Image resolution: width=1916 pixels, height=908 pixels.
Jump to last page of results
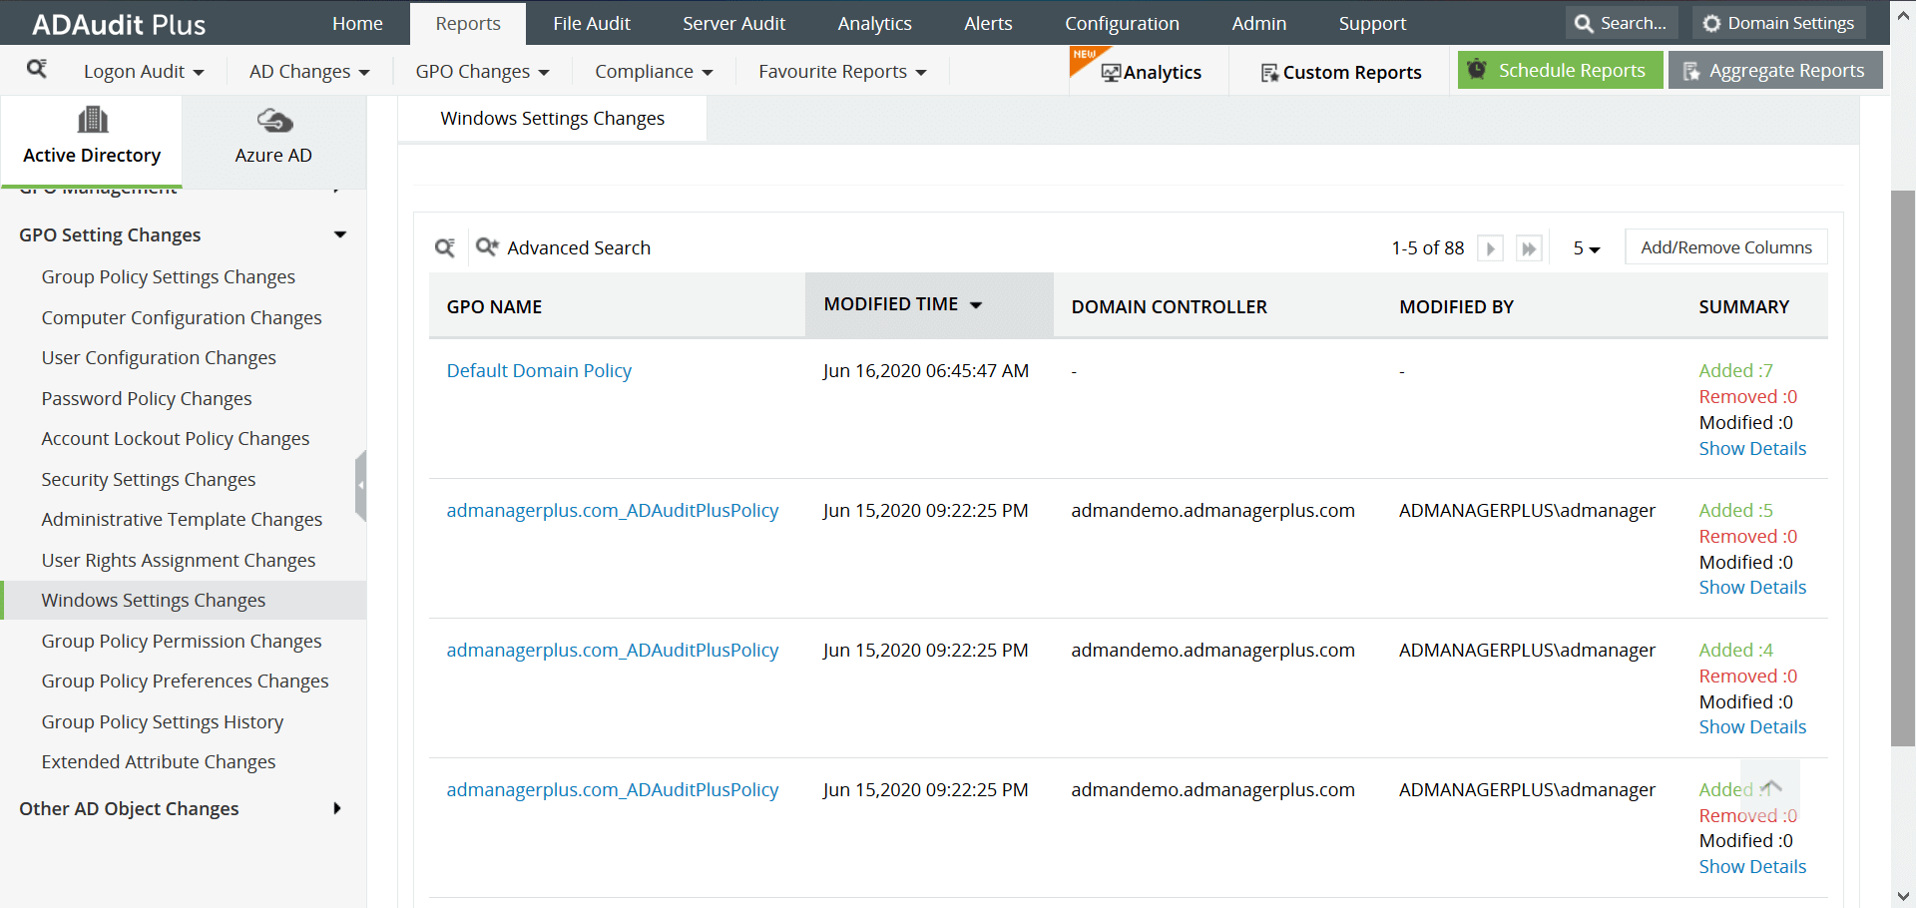(1529, 248)
